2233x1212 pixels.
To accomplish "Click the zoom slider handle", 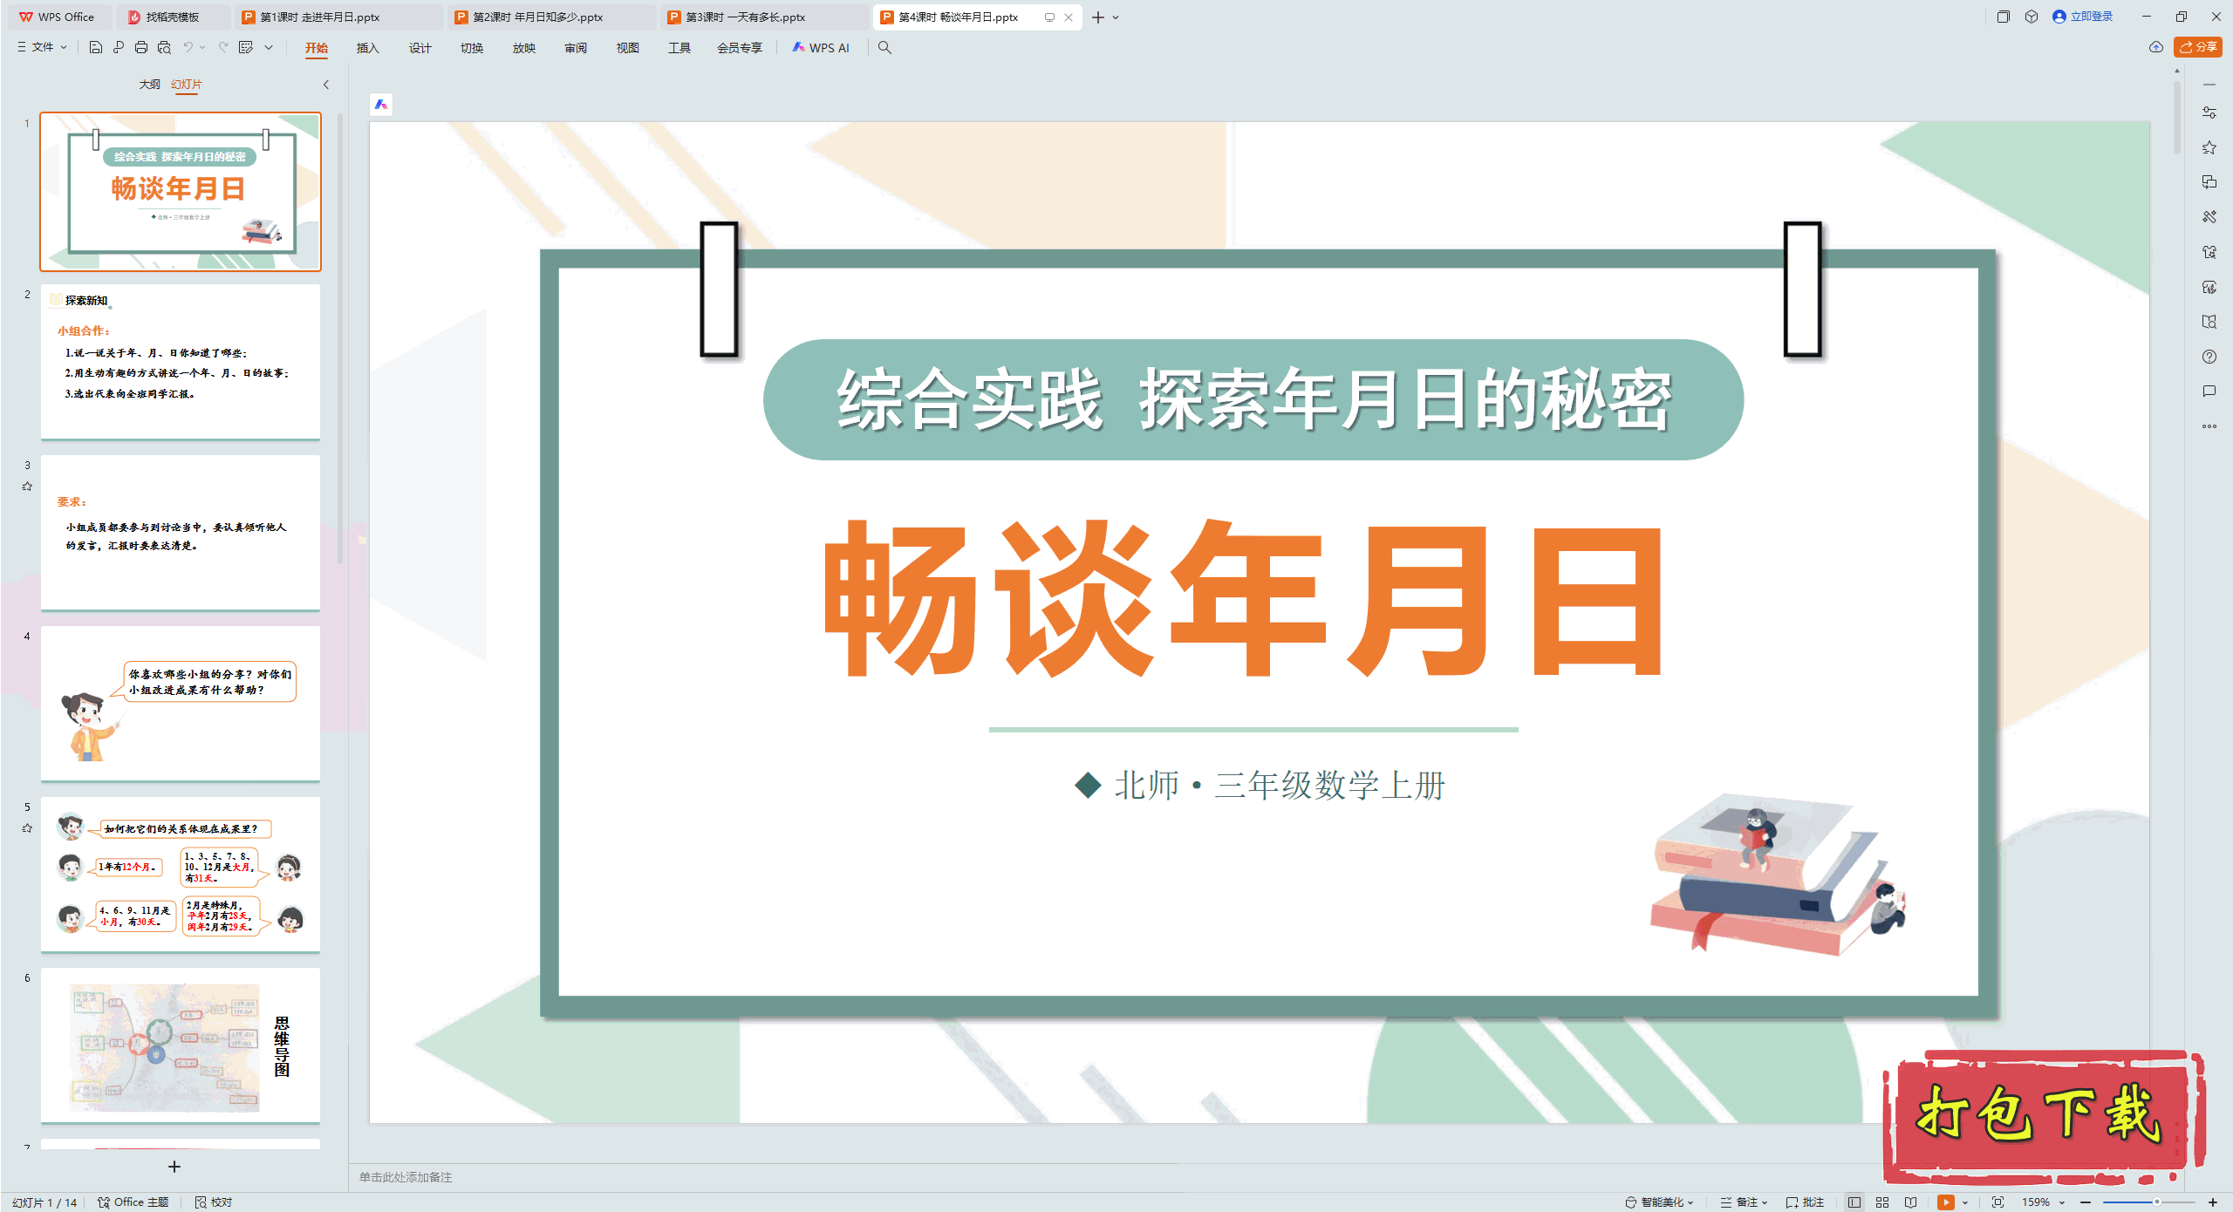I will click(x=2156, y=1202).
